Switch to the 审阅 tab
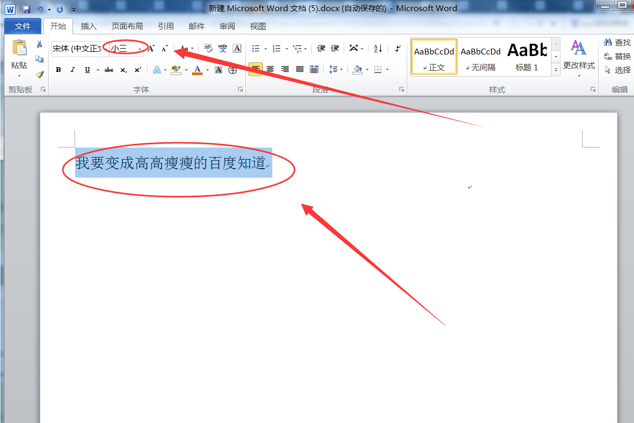The image size is (634, 423). coord(227,26)
